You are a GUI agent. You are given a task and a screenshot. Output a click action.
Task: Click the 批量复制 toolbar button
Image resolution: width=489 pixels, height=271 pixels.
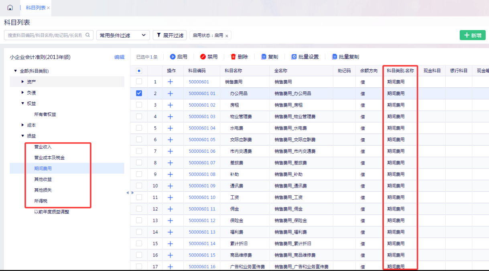tap(345, 57)
